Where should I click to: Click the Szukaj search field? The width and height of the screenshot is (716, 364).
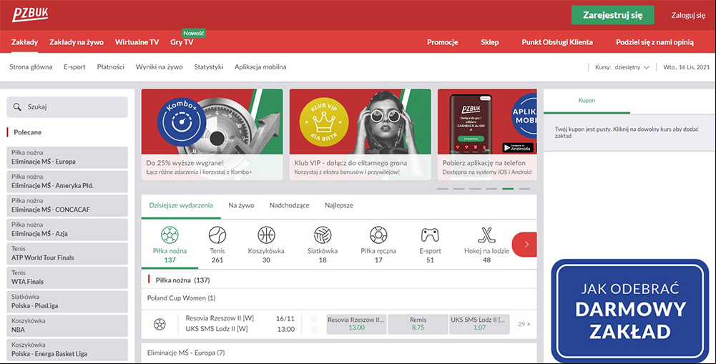(67, 107)
